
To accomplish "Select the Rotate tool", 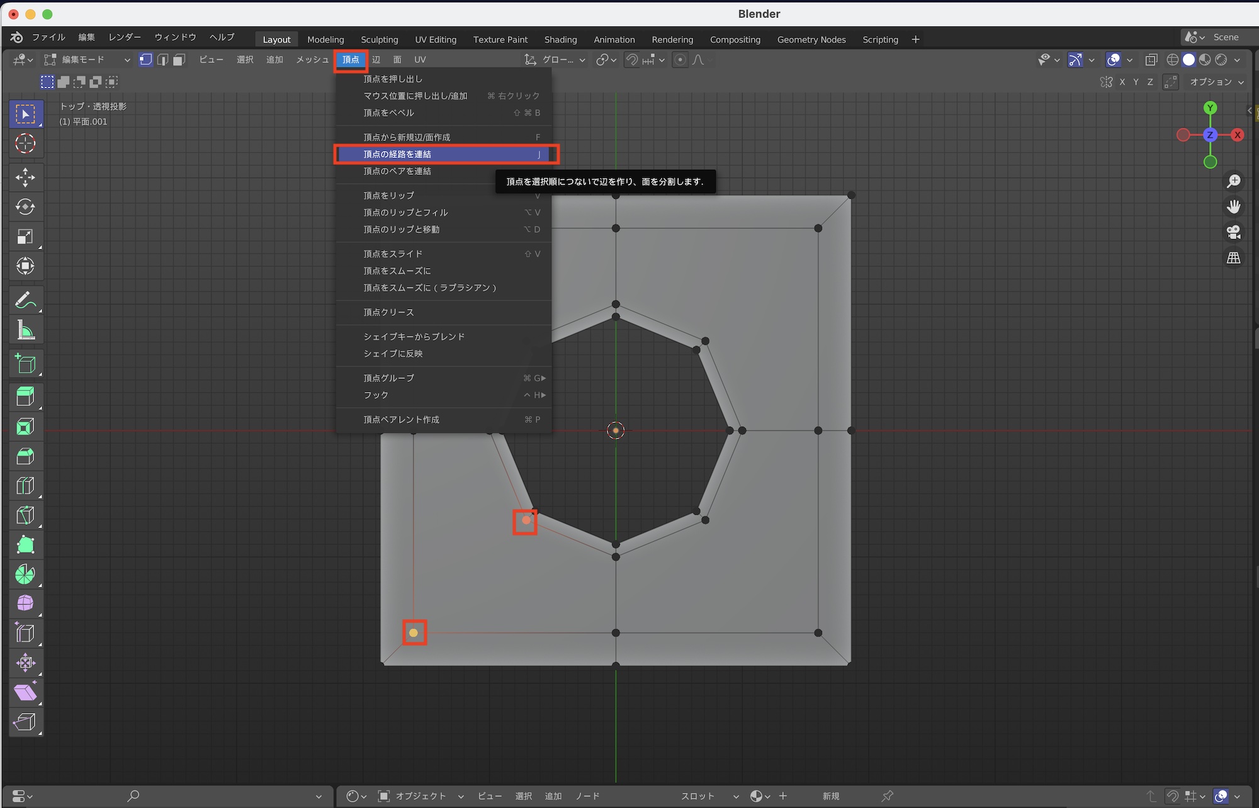I will pos(25,206).
